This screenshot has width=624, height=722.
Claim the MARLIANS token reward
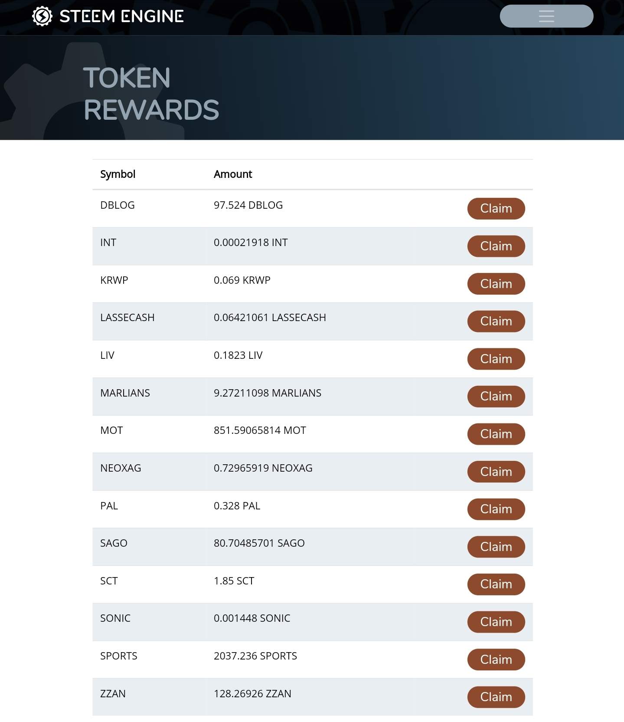coord(496,397)
